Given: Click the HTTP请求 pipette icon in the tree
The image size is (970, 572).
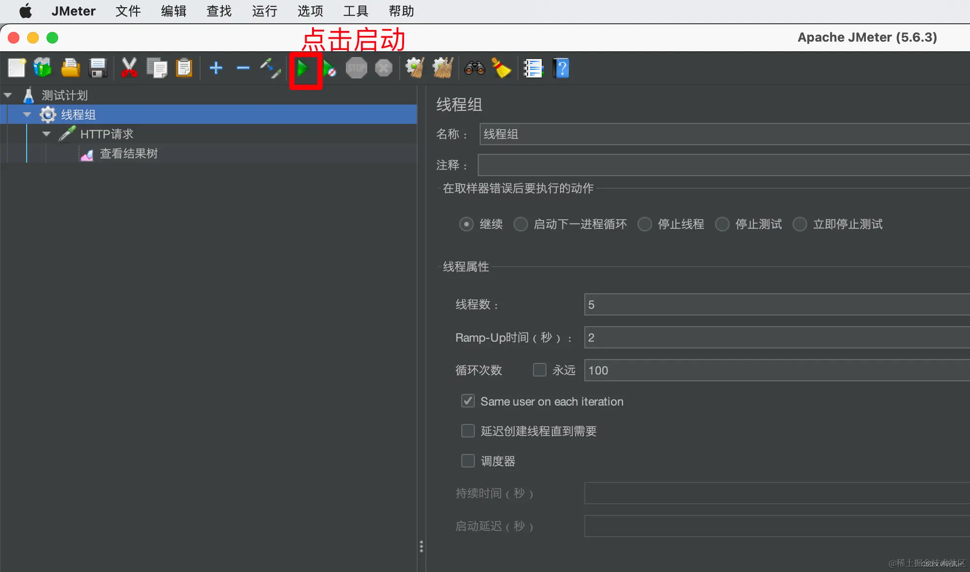Looking at the screenshot, I should [x=67, y=134].
